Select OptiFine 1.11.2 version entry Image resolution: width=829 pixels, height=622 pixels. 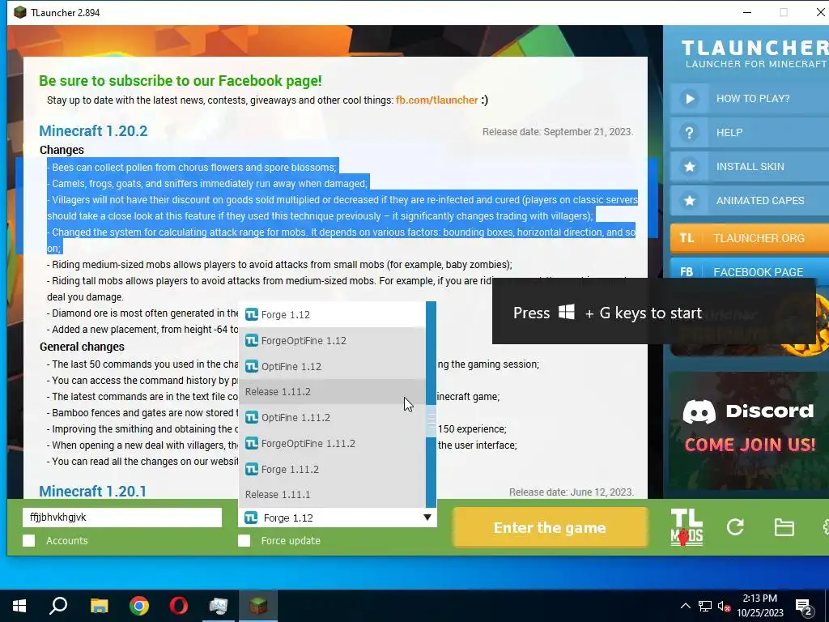(332, 418)
